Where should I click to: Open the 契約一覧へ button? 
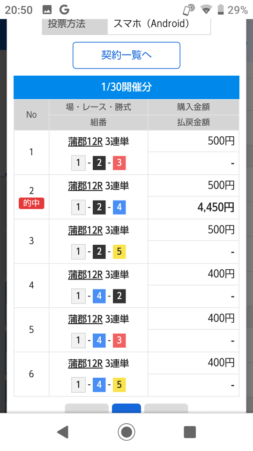pos(126,55)
